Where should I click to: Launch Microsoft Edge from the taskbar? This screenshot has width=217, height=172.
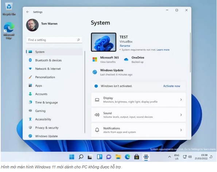pyautogui.click(x=127, y=157)
